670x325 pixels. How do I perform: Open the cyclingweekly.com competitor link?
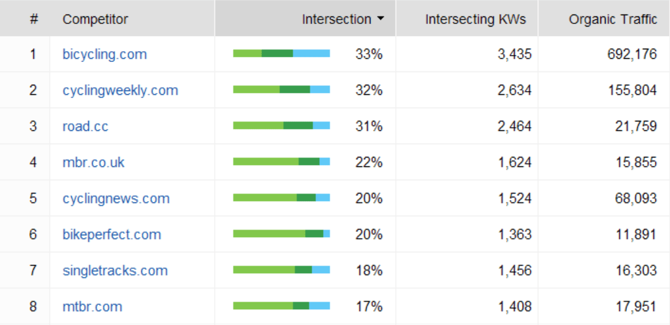[120, 90]
